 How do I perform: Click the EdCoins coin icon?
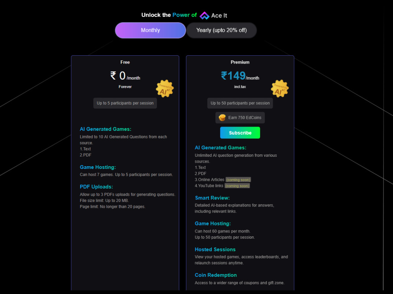point(222,118)
